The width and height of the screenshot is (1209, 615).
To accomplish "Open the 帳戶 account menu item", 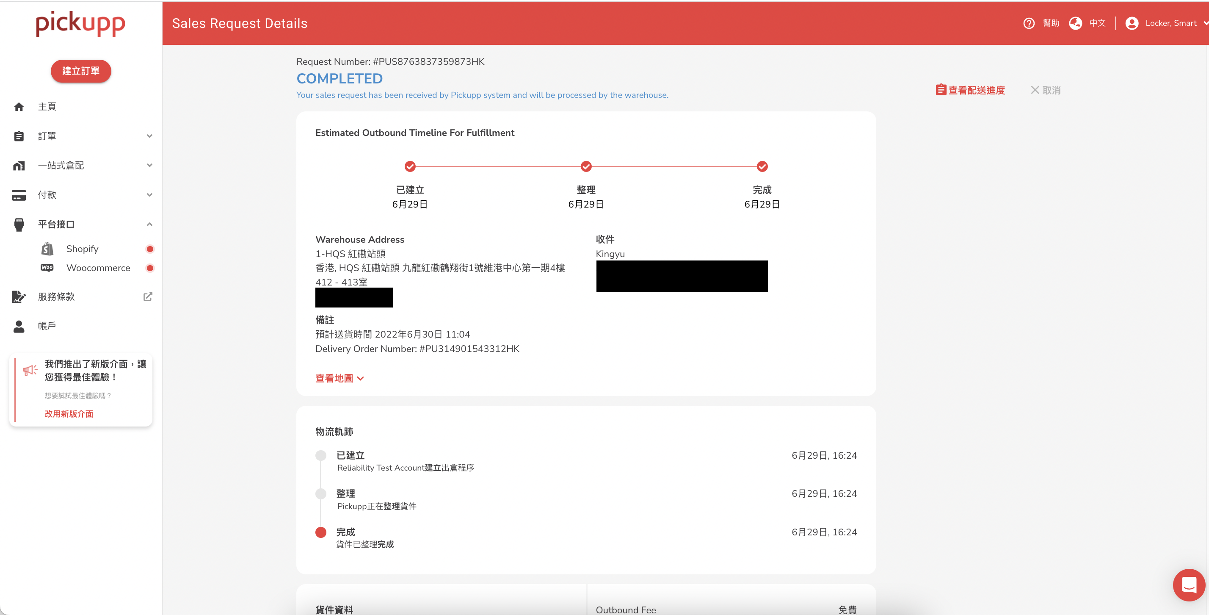I will [47, 326].
